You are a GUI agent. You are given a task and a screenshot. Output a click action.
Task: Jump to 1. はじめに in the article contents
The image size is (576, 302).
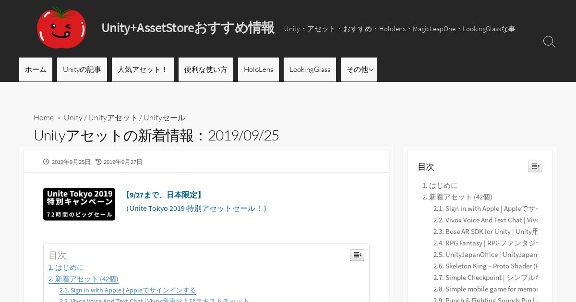66,267
